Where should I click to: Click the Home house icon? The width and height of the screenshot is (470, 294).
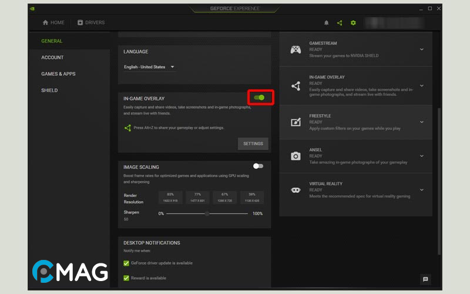(x=45, y=22)
